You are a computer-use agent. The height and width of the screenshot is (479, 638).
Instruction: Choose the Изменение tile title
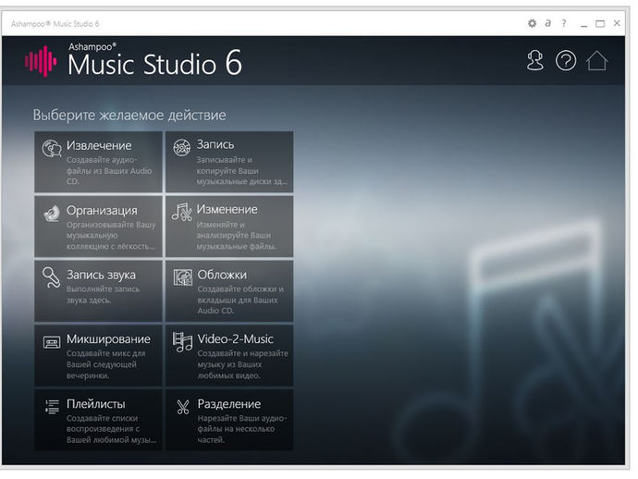pos(227,209)
